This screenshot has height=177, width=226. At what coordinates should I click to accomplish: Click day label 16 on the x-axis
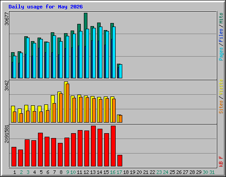coord(113,172)
